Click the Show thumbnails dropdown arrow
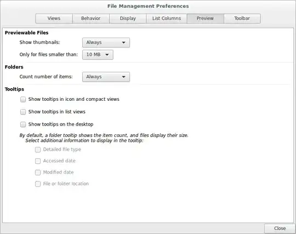296x234 pixels. [x=124, y=42]
